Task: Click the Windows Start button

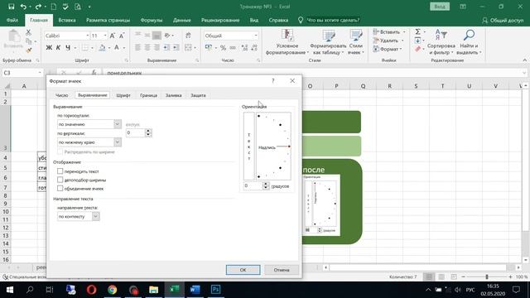Action: point(9,290)
